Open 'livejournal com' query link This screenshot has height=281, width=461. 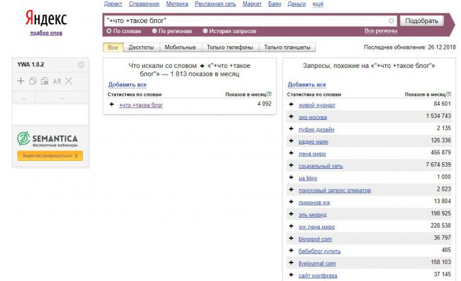[x=317, y=263]
